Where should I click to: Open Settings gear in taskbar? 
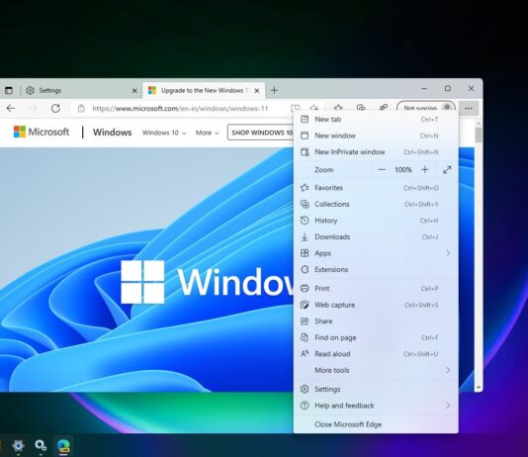tap(18, 445)
